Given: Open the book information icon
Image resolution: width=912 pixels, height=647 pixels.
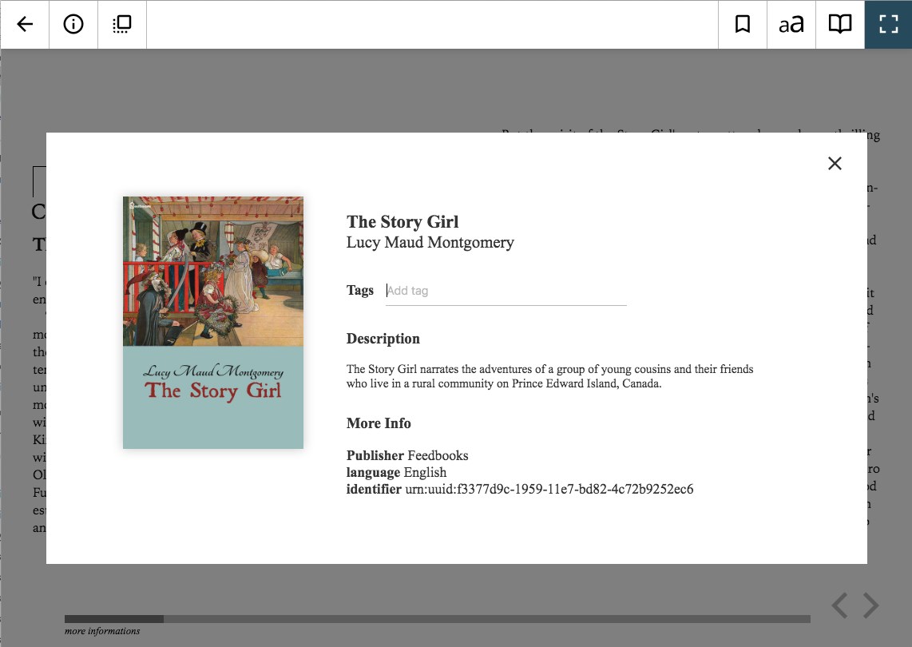Looking at the screenshot, I should point(73,24).
